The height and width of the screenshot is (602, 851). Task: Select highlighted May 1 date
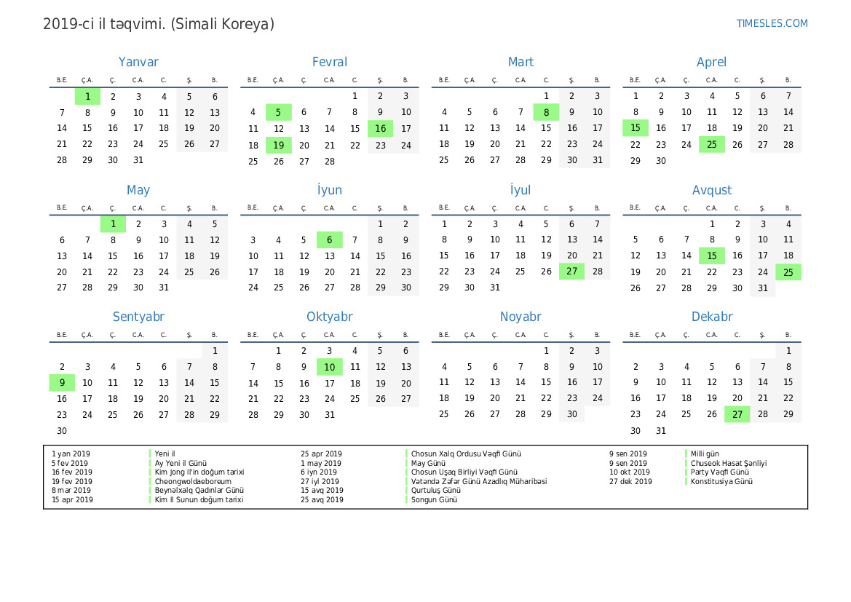(x=113, y=223)
